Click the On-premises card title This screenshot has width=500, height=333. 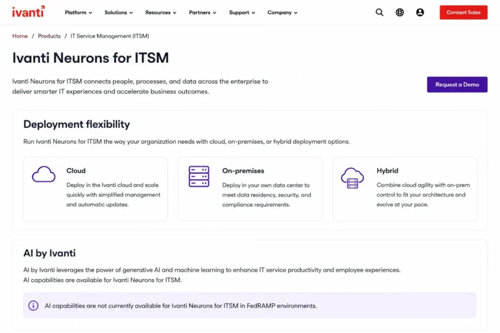243,171
